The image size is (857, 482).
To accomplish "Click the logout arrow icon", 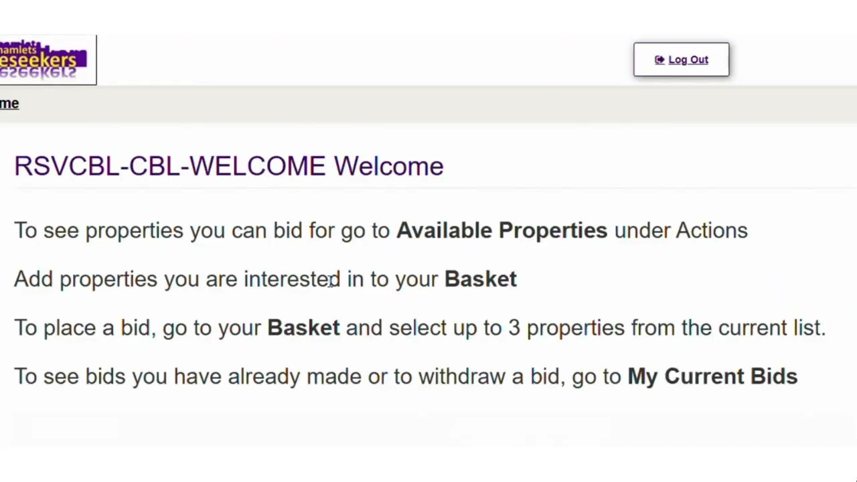I will click(659, 60).
